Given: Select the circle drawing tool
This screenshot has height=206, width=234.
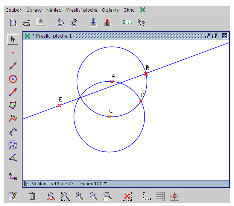Looking at the screenshot, I should click(13, 79).
